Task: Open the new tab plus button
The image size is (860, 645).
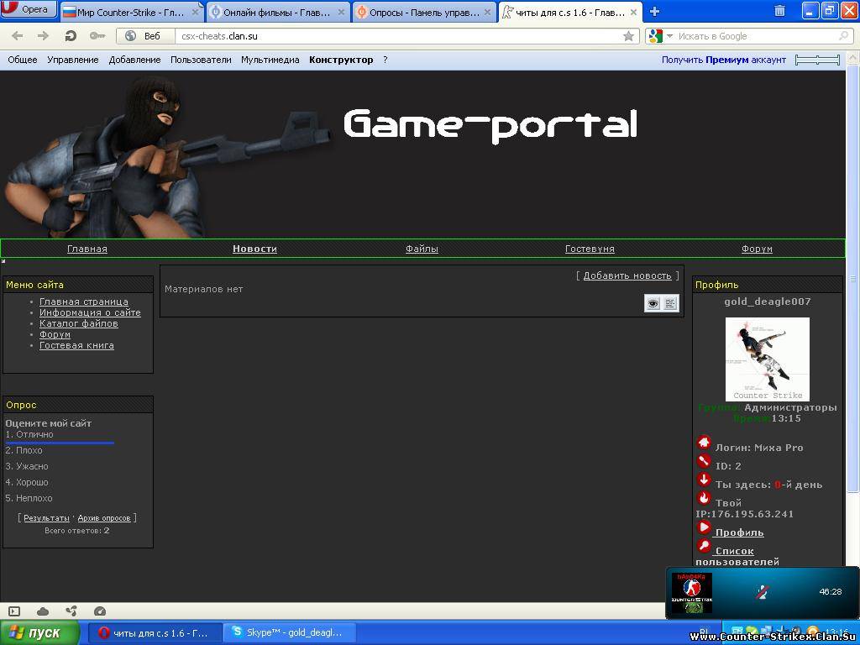Action: (654, 11)
